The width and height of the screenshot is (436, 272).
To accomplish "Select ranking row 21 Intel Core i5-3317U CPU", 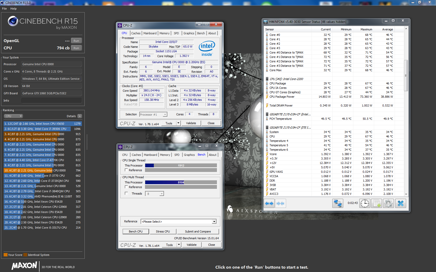I will coord(43,228).
